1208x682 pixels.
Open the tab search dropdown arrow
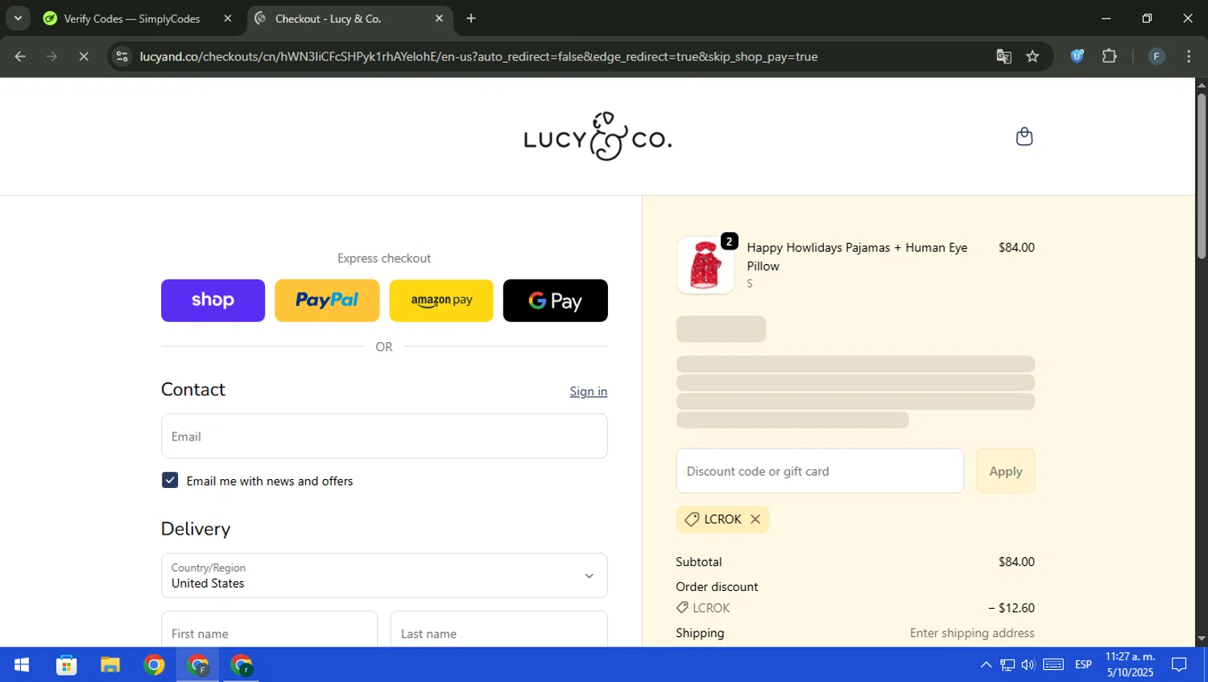18,19
